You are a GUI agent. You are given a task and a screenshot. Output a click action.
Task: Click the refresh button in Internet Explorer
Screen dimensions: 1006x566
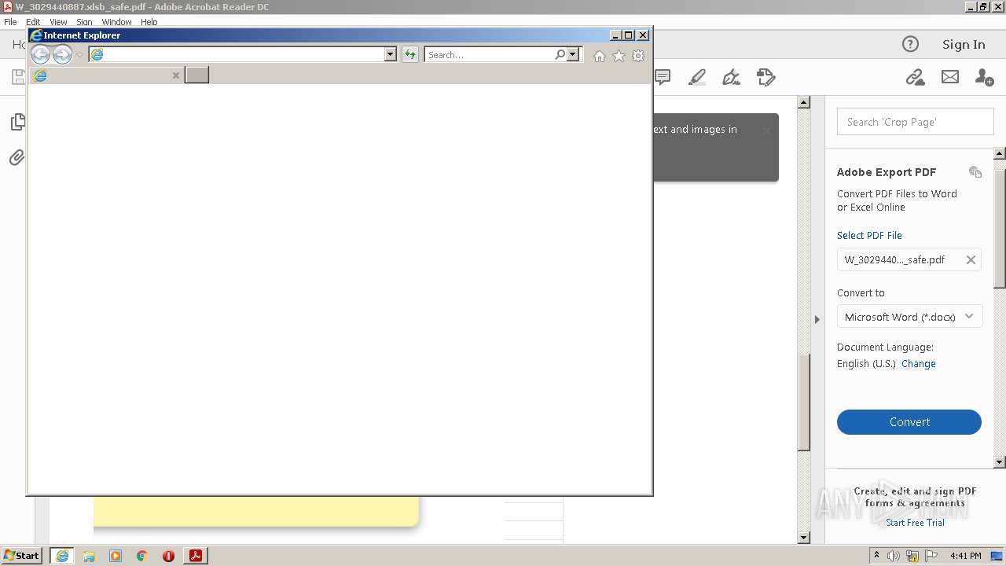point(410,54)
